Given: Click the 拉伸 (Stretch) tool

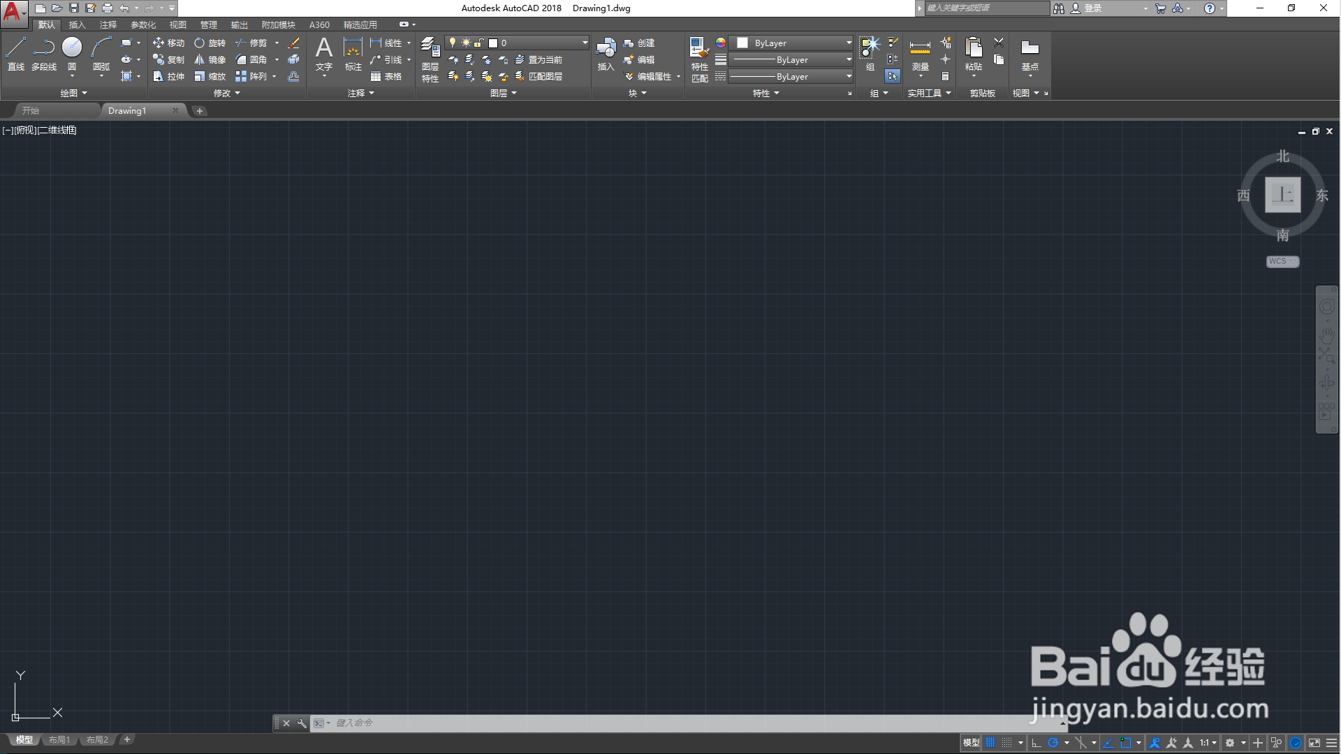Looking at the screenshot, I should (168, 76).
